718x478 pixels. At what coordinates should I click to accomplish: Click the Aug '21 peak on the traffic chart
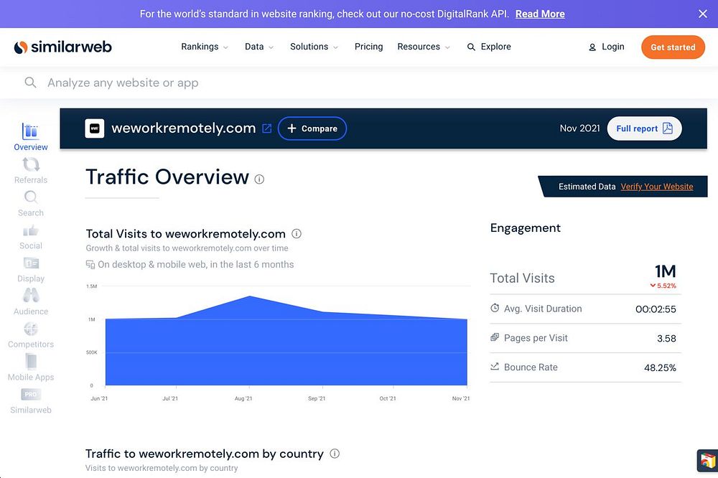[x=250, y=296]
